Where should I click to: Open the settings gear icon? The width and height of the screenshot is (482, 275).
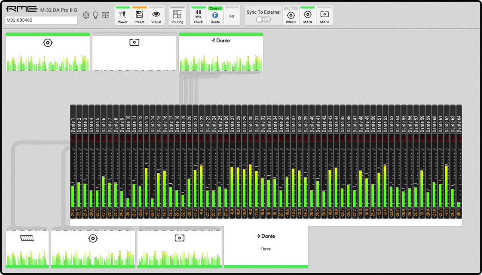click(x=86, y=15)
